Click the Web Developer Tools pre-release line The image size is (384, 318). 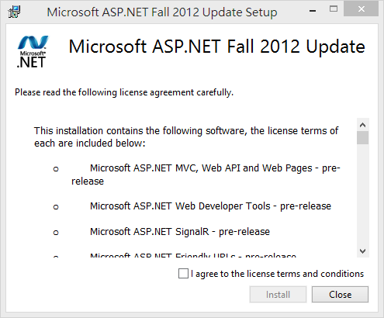point(210,206)
